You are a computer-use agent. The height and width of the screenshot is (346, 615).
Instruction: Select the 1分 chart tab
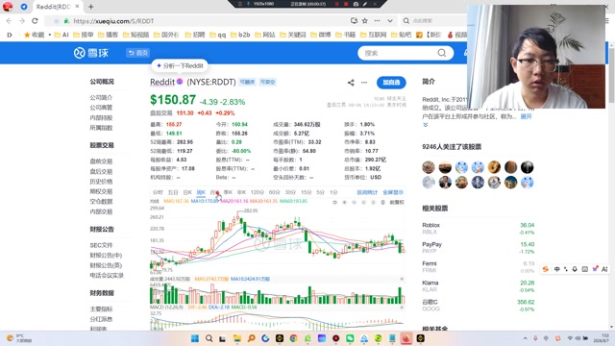coord(333,192)
